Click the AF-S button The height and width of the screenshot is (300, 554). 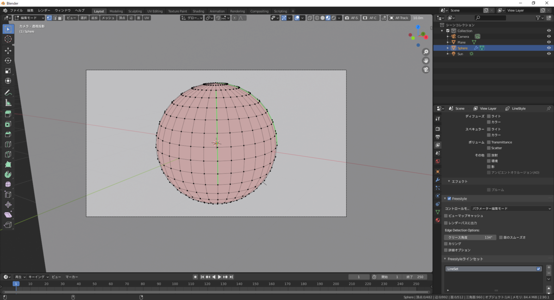coord(352,18)
